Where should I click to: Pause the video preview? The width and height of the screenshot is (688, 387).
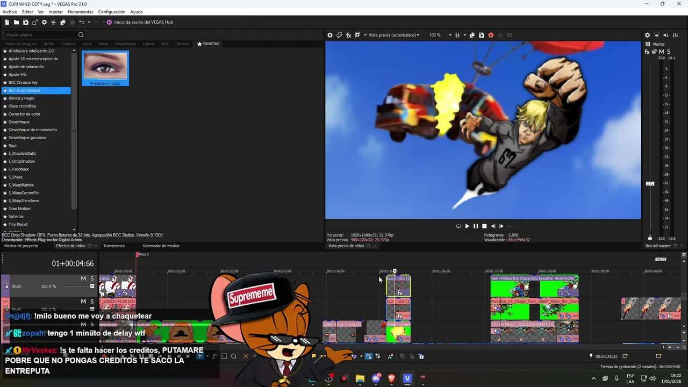[x=476, y=226]
